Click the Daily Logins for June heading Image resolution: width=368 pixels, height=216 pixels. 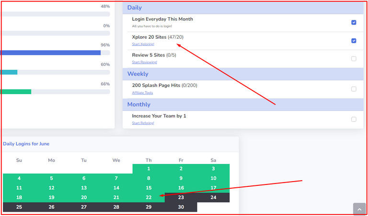tap(26, 144)
